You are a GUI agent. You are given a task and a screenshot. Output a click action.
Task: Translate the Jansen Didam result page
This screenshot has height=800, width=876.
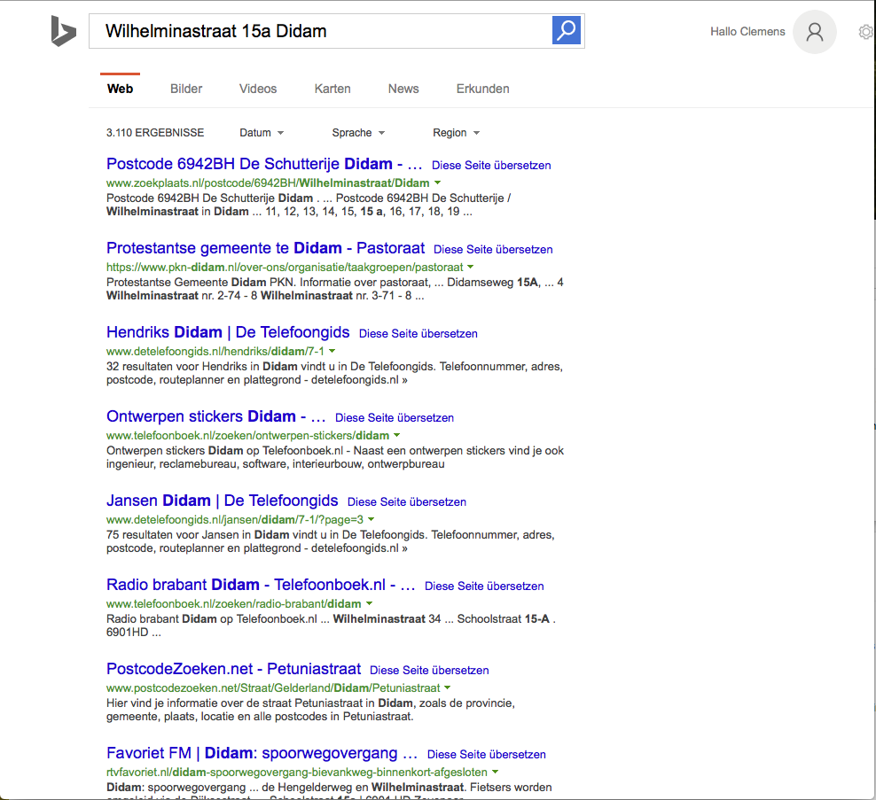coord(407,502)
